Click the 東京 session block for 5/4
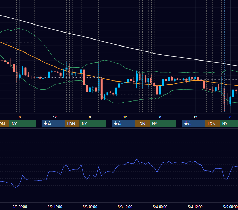 [x=194, y=124]
